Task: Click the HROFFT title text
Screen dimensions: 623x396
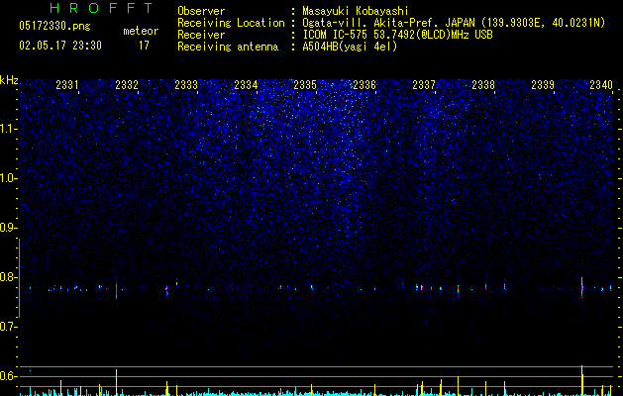Action: (x=101, y=8)
